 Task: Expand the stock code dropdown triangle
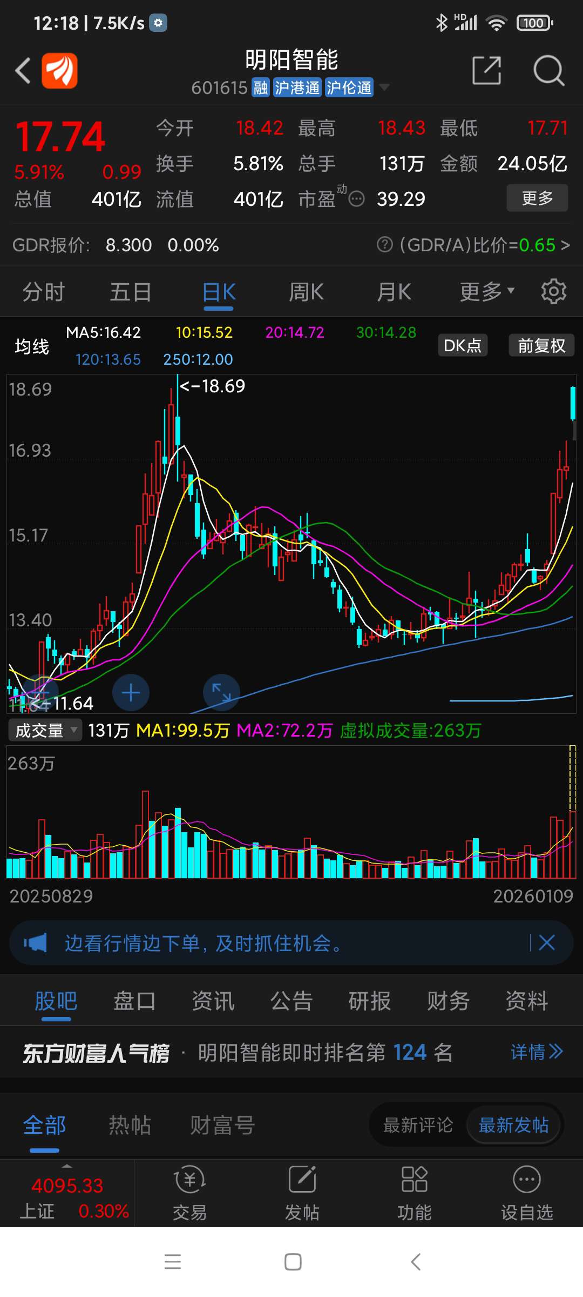pos(384,87)
